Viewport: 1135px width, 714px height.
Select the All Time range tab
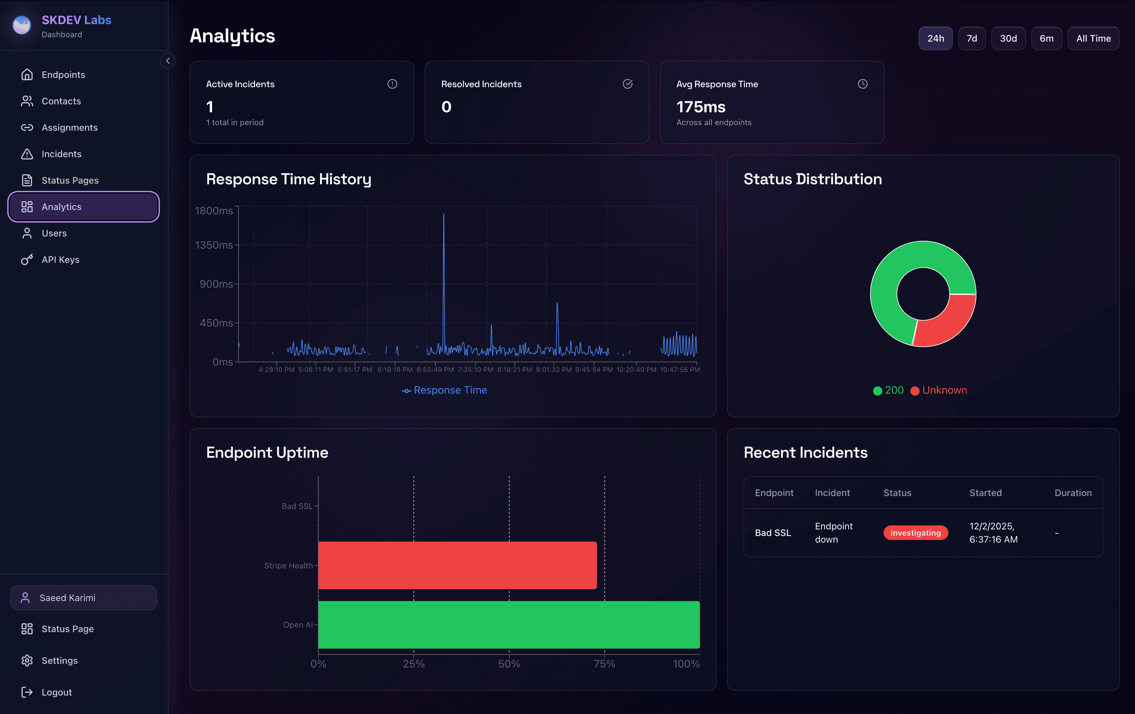pos(1093,38)
